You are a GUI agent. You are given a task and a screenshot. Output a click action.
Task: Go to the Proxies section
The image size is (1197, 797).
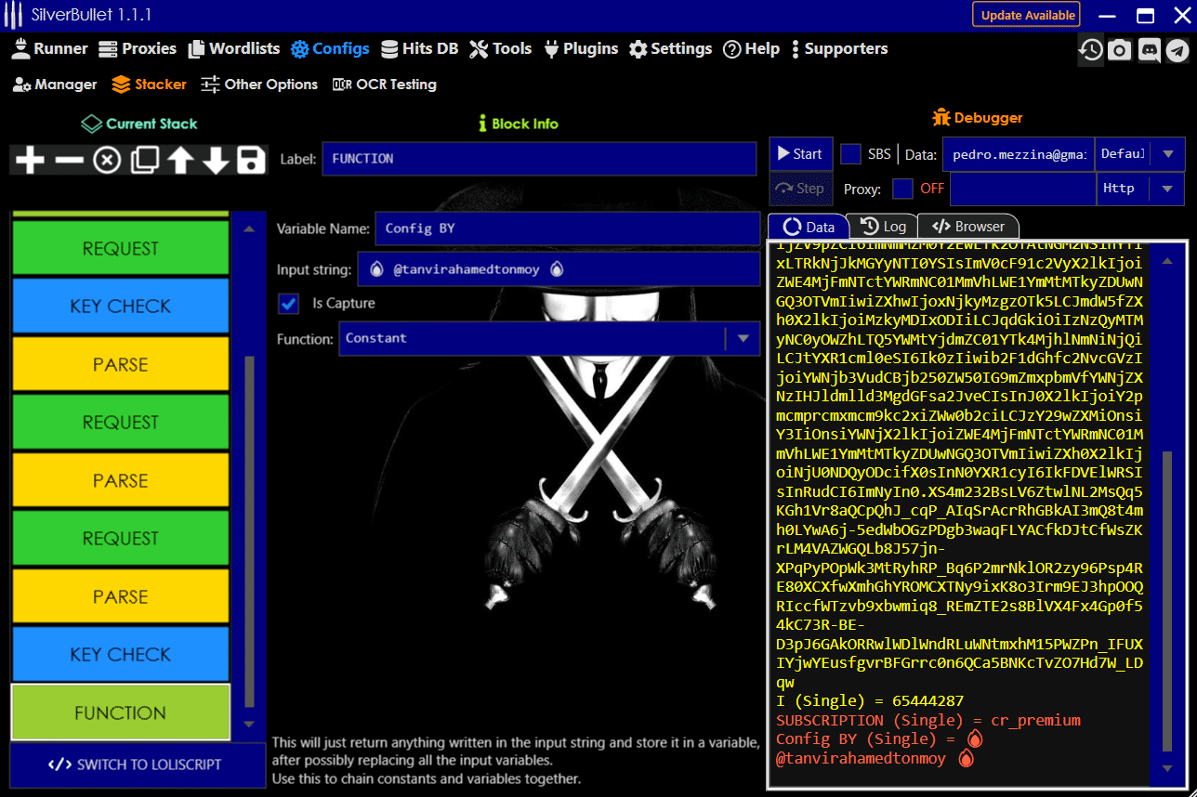click(x=137, y=48)
